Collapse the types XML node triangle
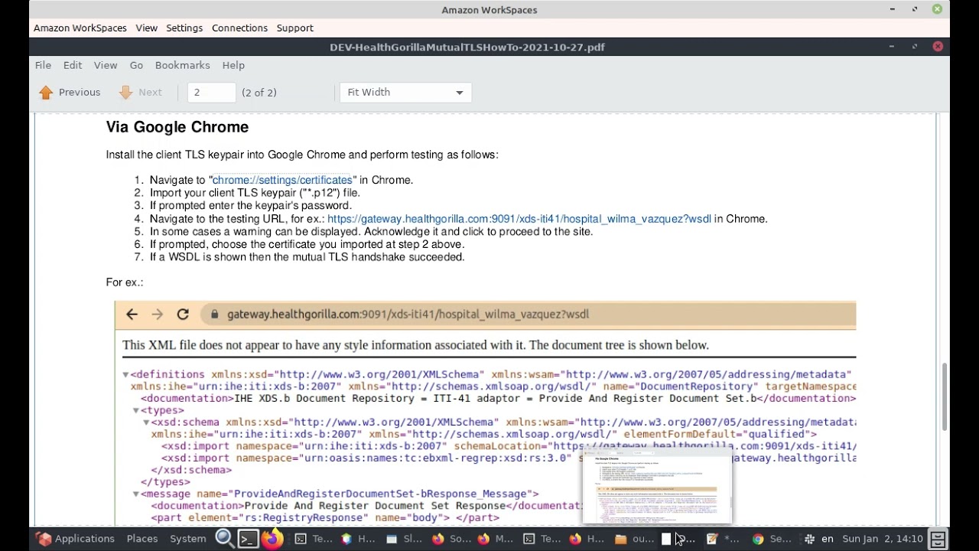This screenshot has height=551, width=979. tap(135, 411)
